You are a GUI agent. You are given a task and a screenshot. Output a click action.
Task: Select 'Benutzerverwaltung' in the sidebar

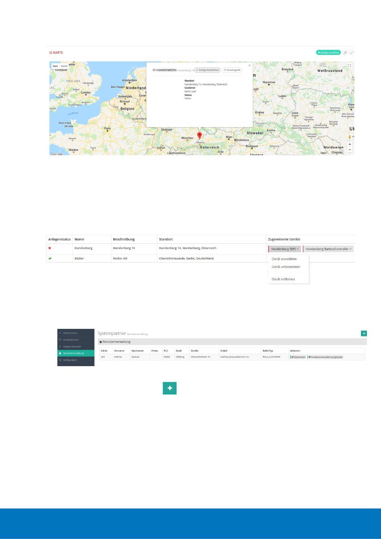point(75,353)
